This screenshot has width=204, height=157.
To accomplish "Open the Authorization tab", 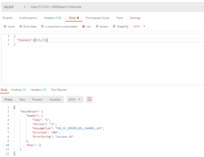I will click(x=28, y=18).
